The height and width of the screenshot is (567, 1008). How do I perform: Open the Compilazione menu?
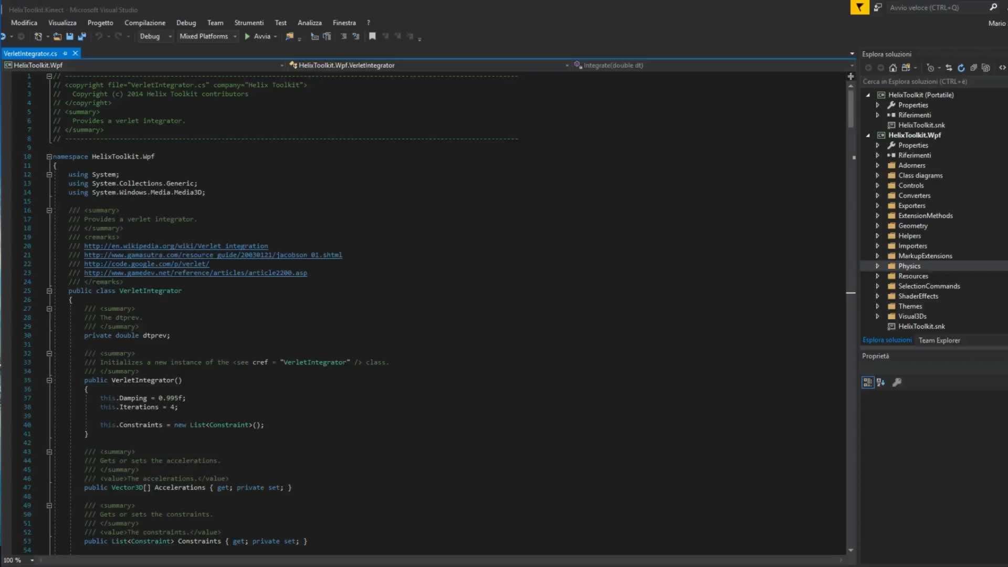point(145,23)
